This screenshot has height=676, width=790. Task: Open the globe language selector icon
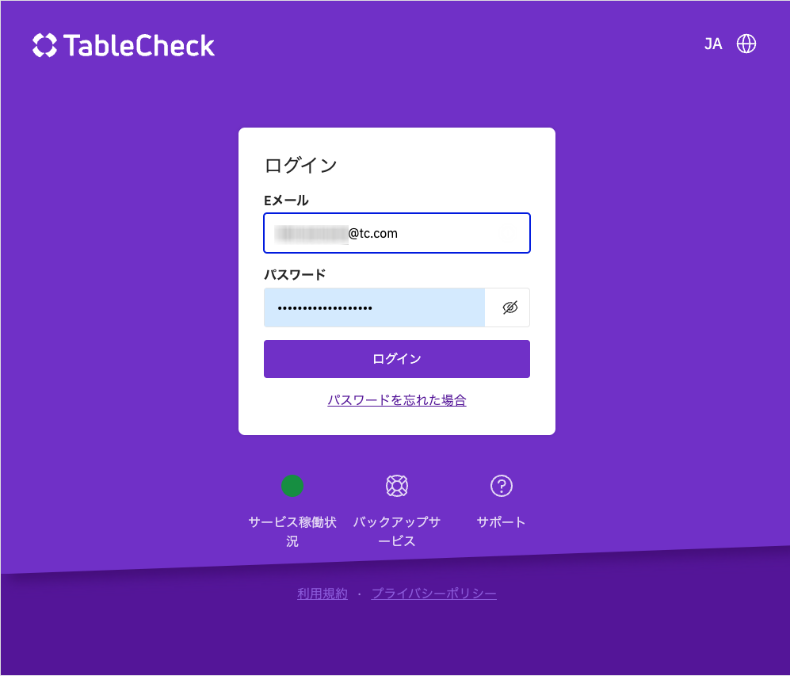746,44
